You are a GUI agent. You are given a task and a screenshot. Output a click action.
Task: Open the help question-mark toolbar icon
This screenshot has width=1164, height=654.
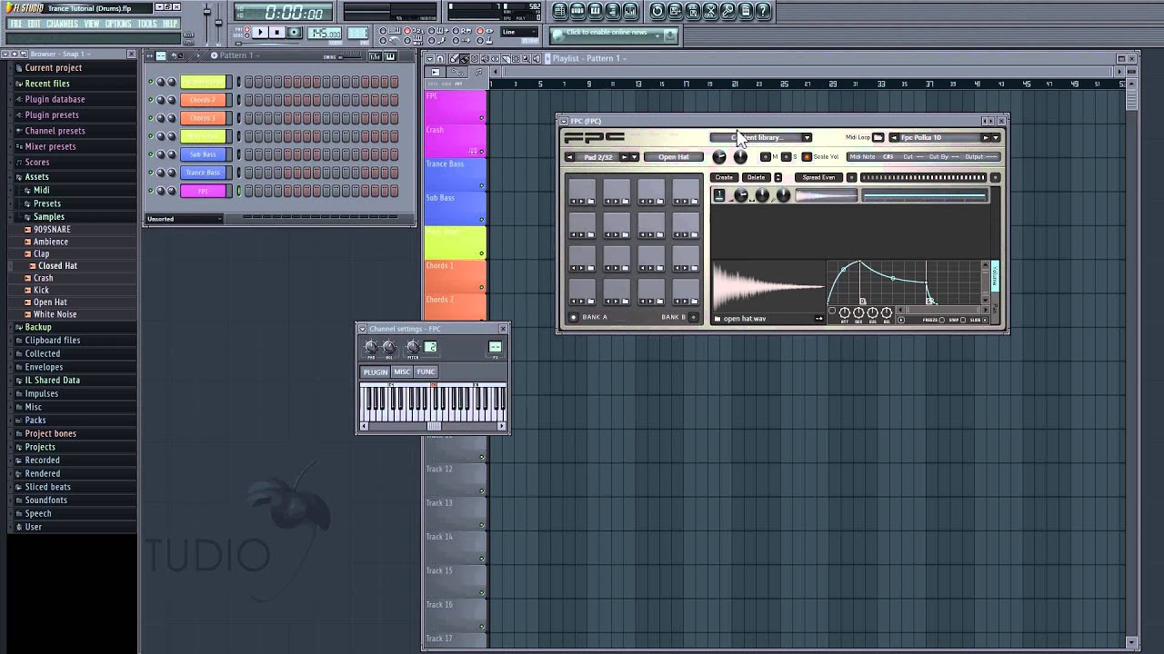[x=763, y=11]
